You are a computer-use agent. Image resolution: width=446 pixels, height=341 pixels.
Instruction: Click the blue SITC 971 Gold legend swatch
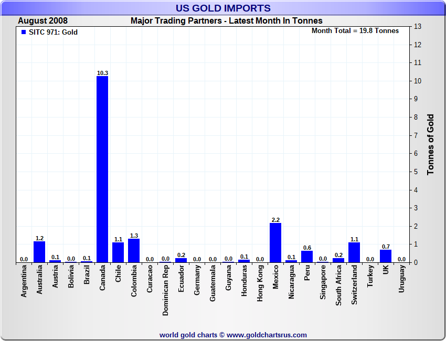(x=23, y=33)
